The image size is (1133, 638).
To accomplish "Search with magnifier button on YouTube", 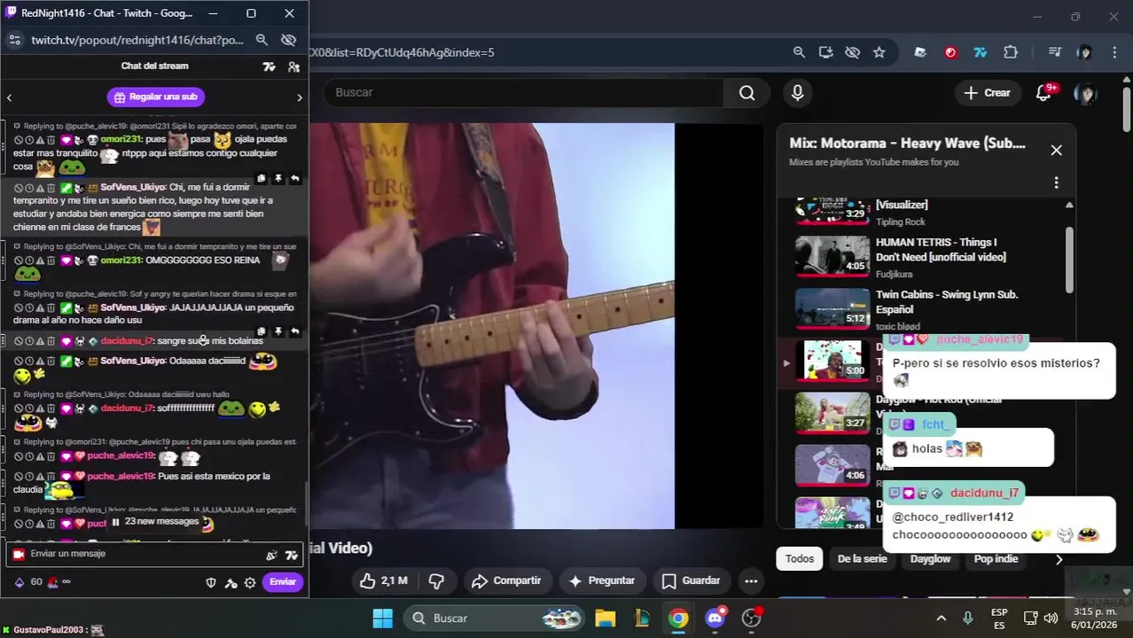I will 747,93.
